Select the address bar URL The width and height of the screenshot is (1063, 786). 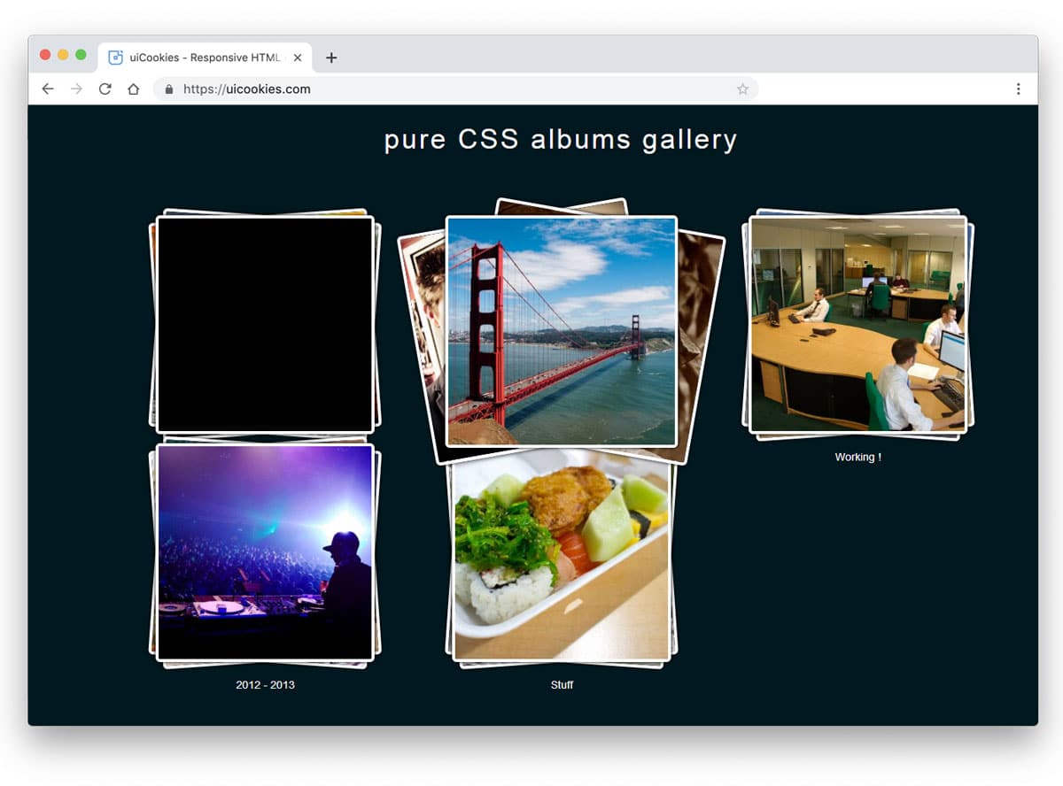point(255,89)
